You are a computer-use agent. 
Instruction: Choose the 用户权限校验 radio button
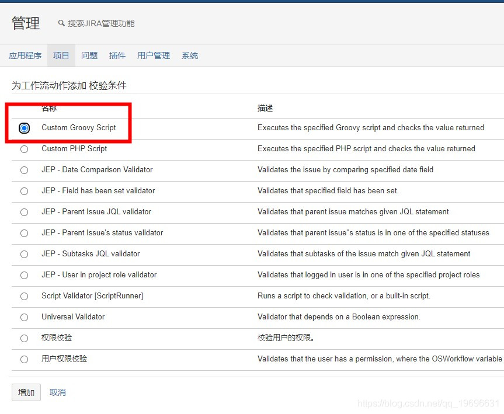tap(24, 359)
